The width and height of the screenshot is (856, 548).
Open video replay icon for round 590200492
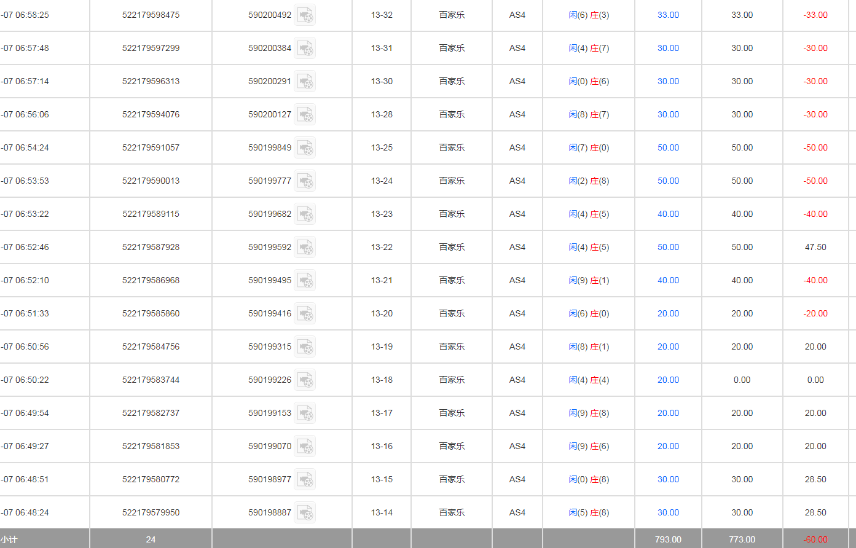click(x=305, y=15)
